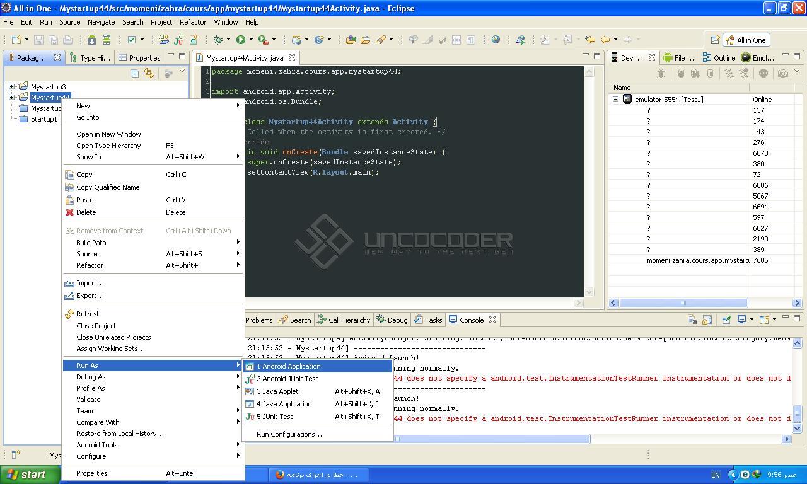The image size is (807, 484).
Task: Click the Screen Capture camera icon in Devices
Action: coord(782,74)
